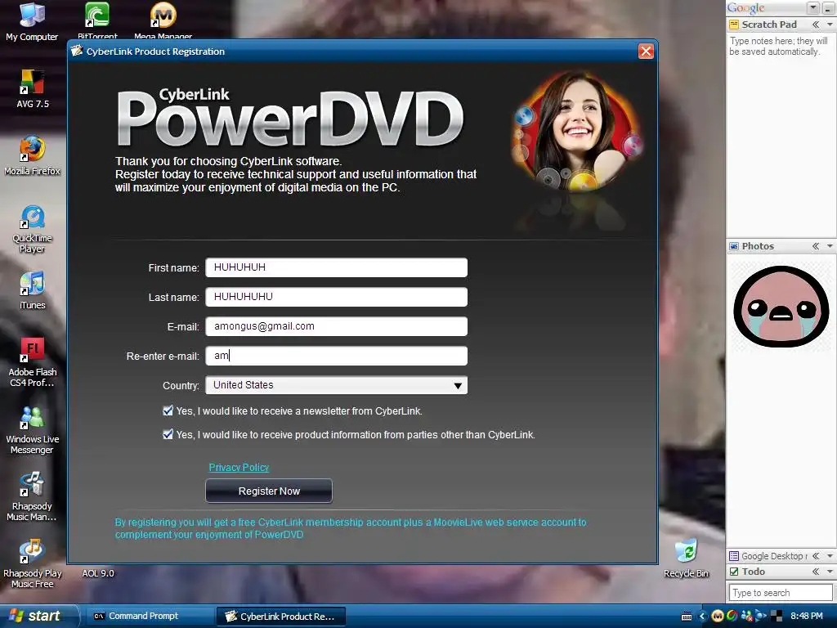Click the black-and-gray squares tray icon
Image resolution: width=837 pixels, height=628 pixels.
[777, 616]
